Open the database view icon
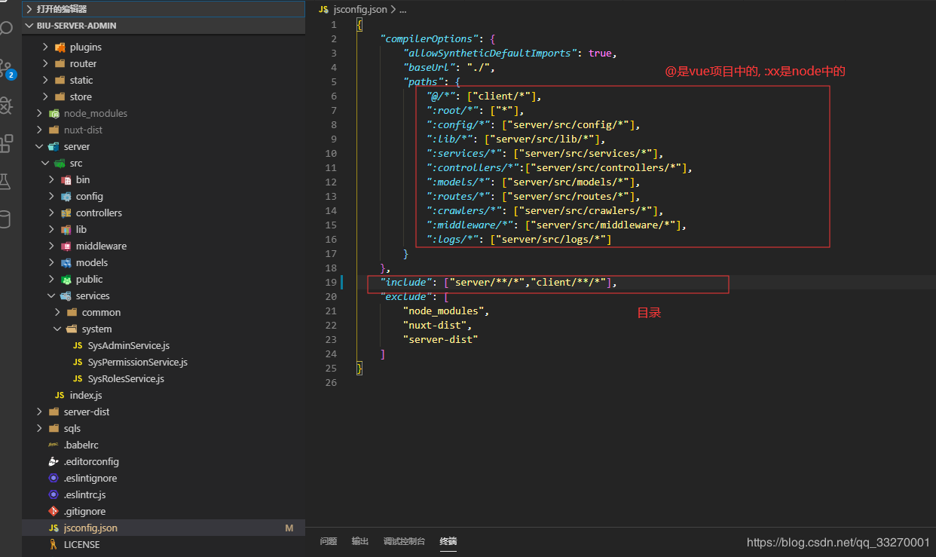The height and width of the screenshot is (557, 936). pos(5,219)
